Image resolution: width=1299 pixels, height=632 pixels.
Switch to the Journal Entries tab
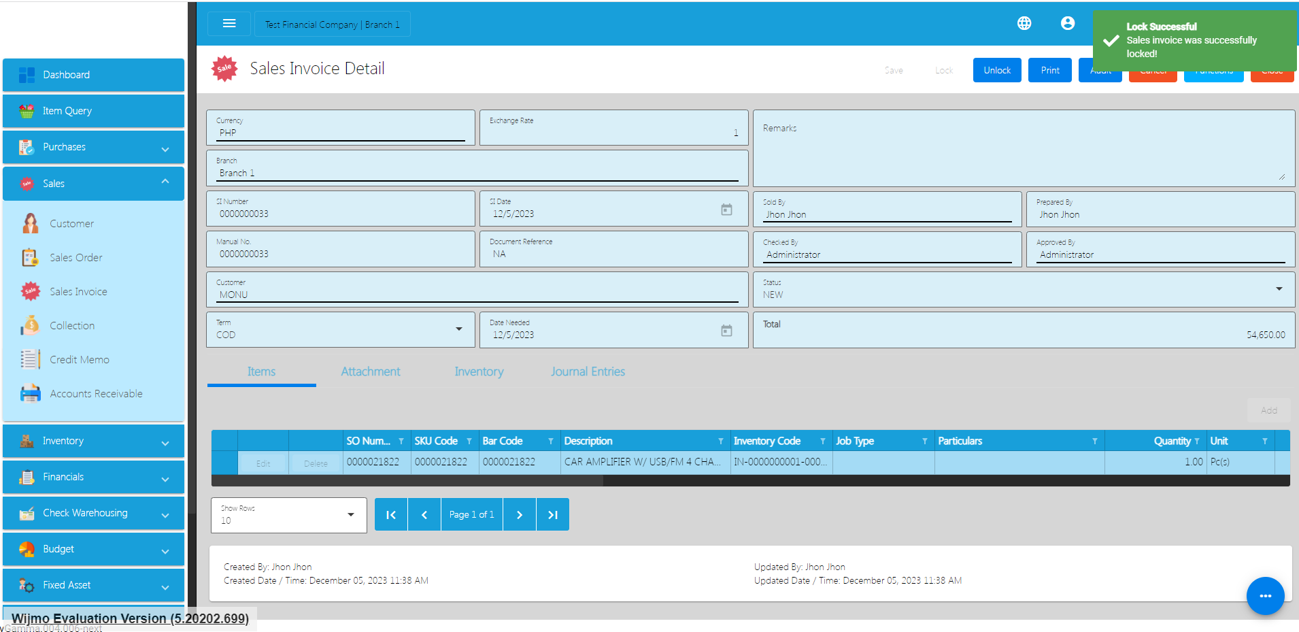pos(588,371)
